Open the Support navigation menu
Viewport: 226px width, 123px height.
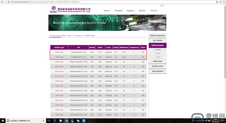point(130,11)
